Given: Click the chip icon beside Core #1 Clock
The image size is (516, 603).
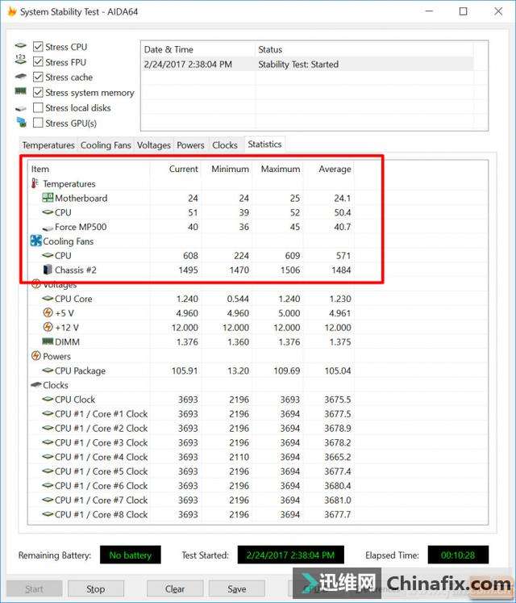Looking at the screenshot, I should (48, 413).
